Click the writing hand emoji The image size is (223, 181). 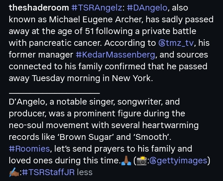point(14,172)
